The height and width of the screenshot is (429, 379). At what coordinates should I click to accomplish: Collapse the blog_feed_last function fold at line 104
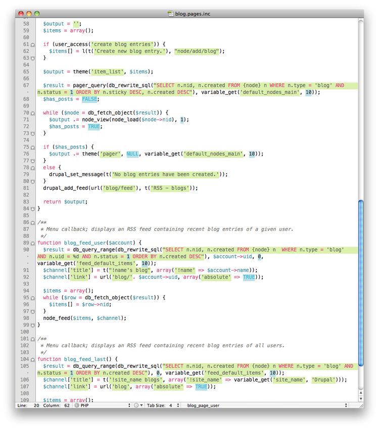pos(32,359)
